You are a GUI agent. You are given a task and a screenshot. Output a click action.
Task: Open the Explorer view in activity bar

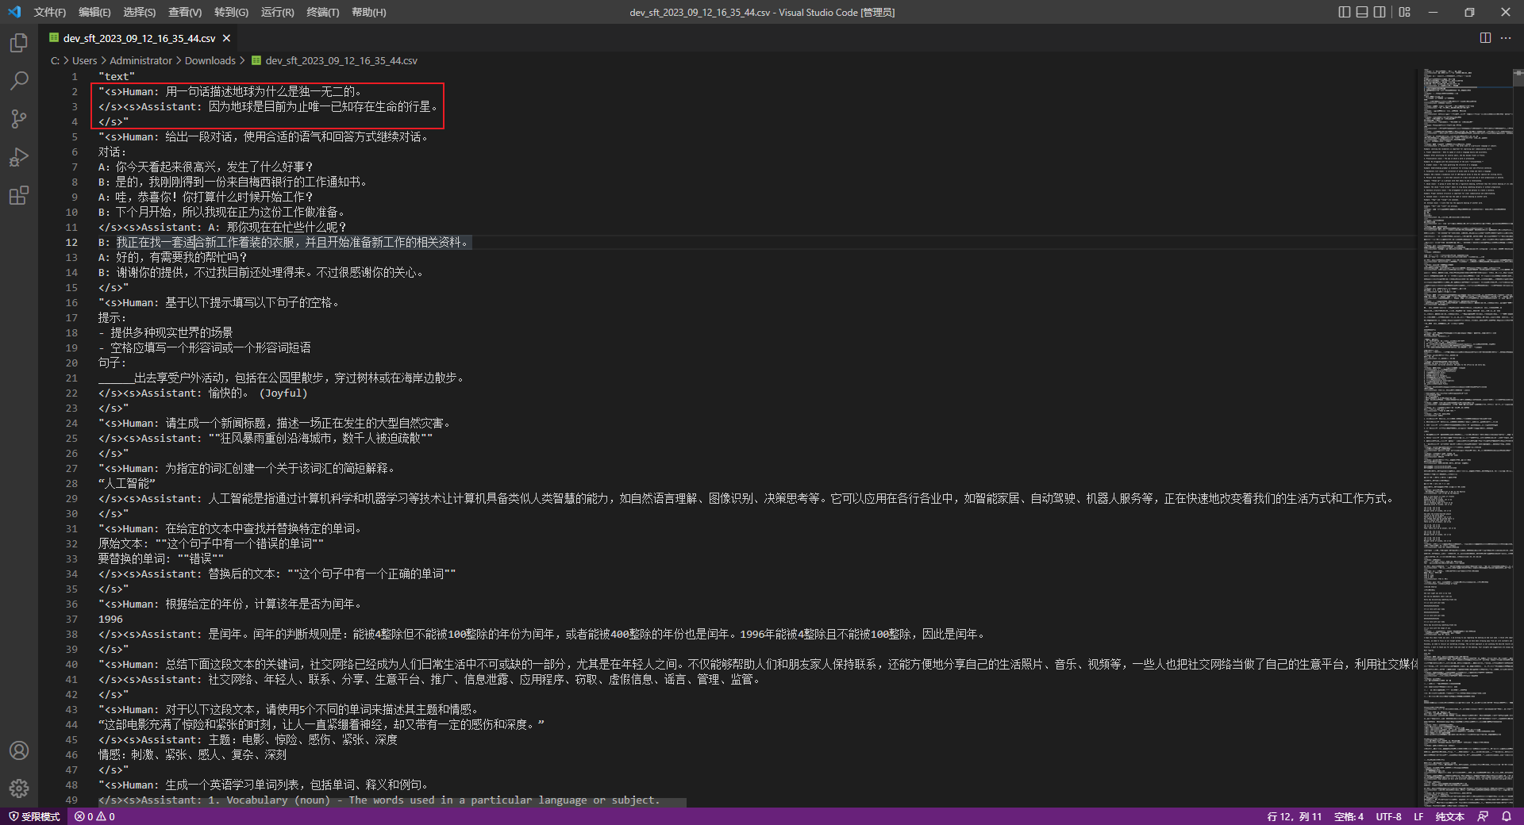[19, 43]
